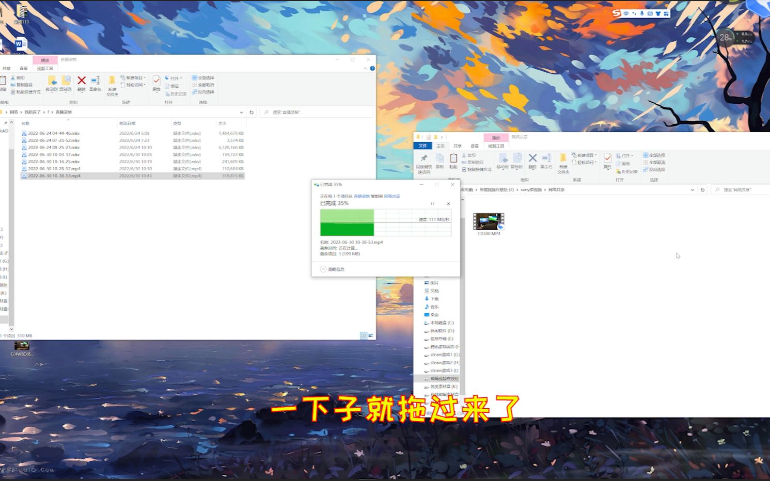
Task: Switch to the 共享 tab in the right Explorer
Action: [458, 146]
